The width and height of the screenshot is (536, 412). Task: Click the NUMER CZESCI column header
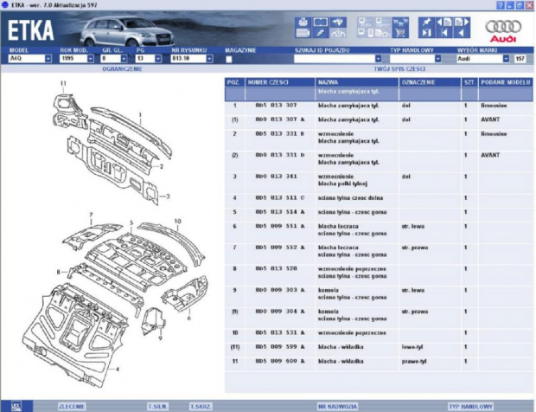pos(280,82)
